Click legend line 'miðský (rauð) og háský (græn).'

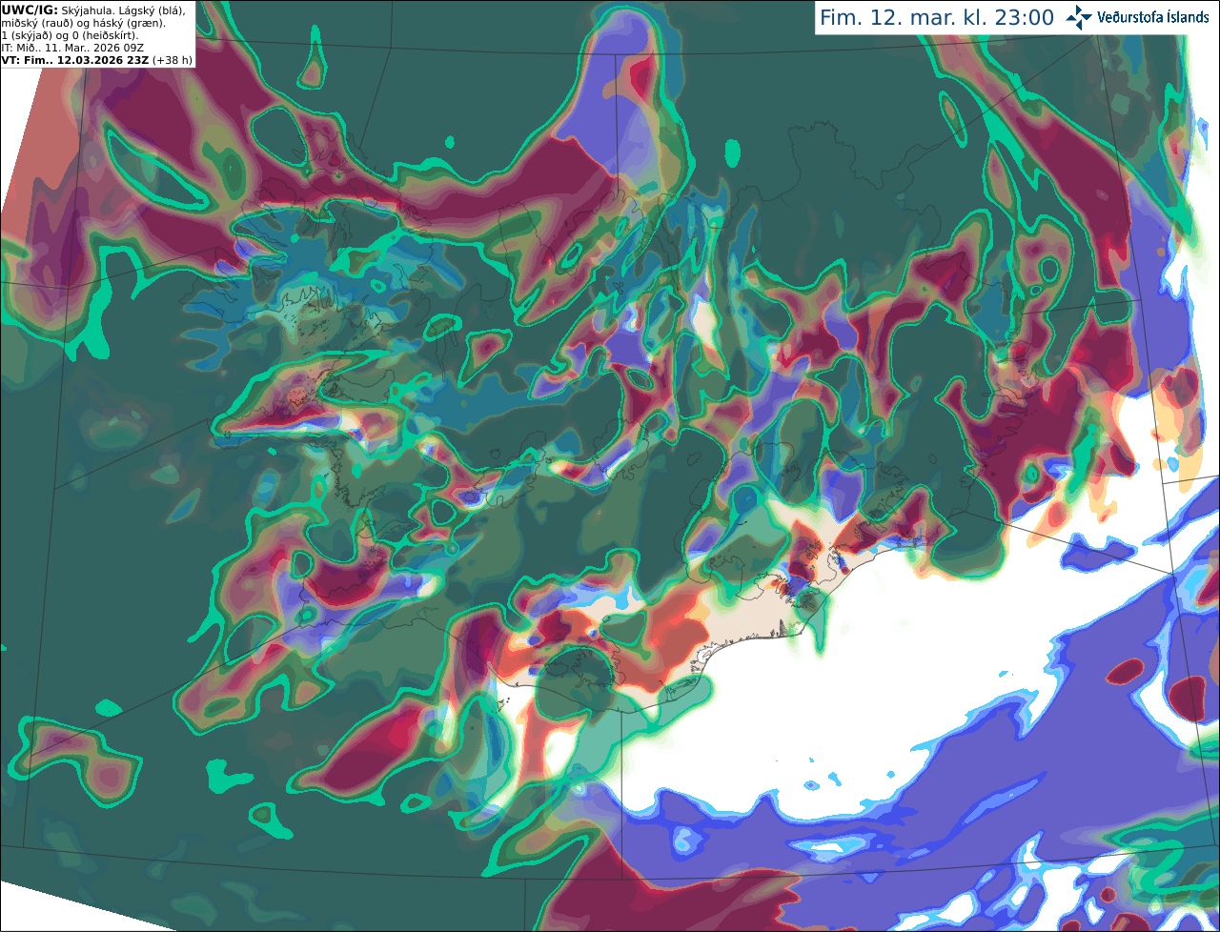pyautogui.click(x=83, y=22)
